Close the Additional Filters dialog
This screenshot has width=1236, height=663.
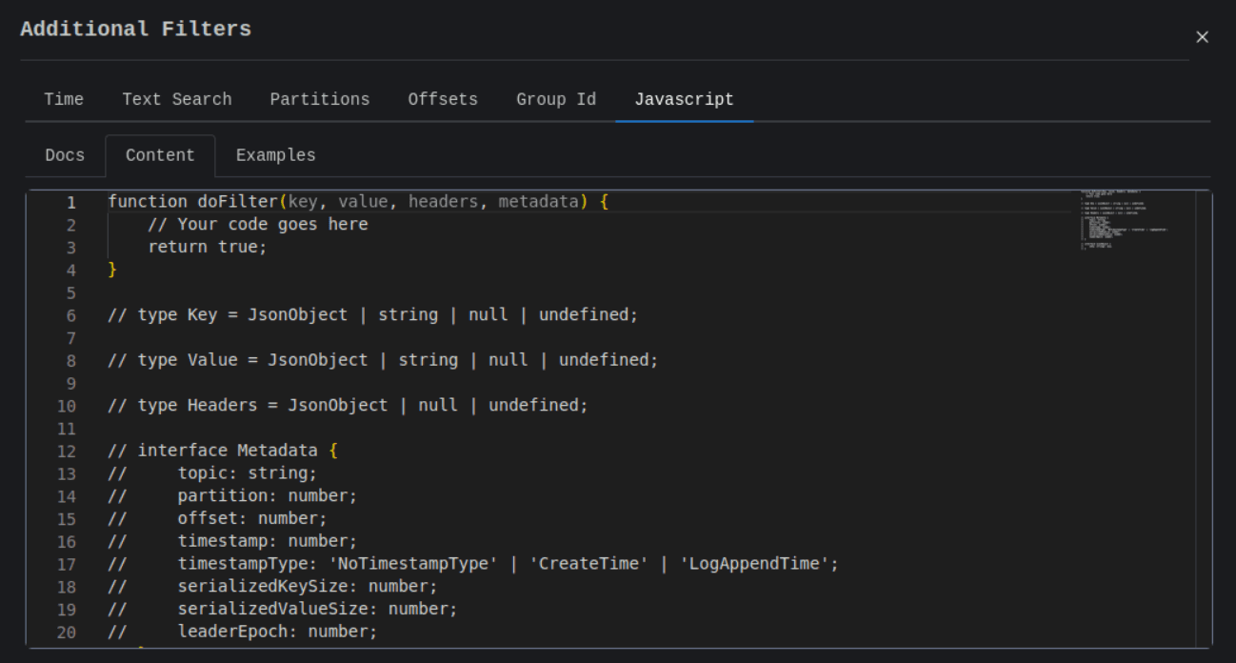tap(1202, 37)
